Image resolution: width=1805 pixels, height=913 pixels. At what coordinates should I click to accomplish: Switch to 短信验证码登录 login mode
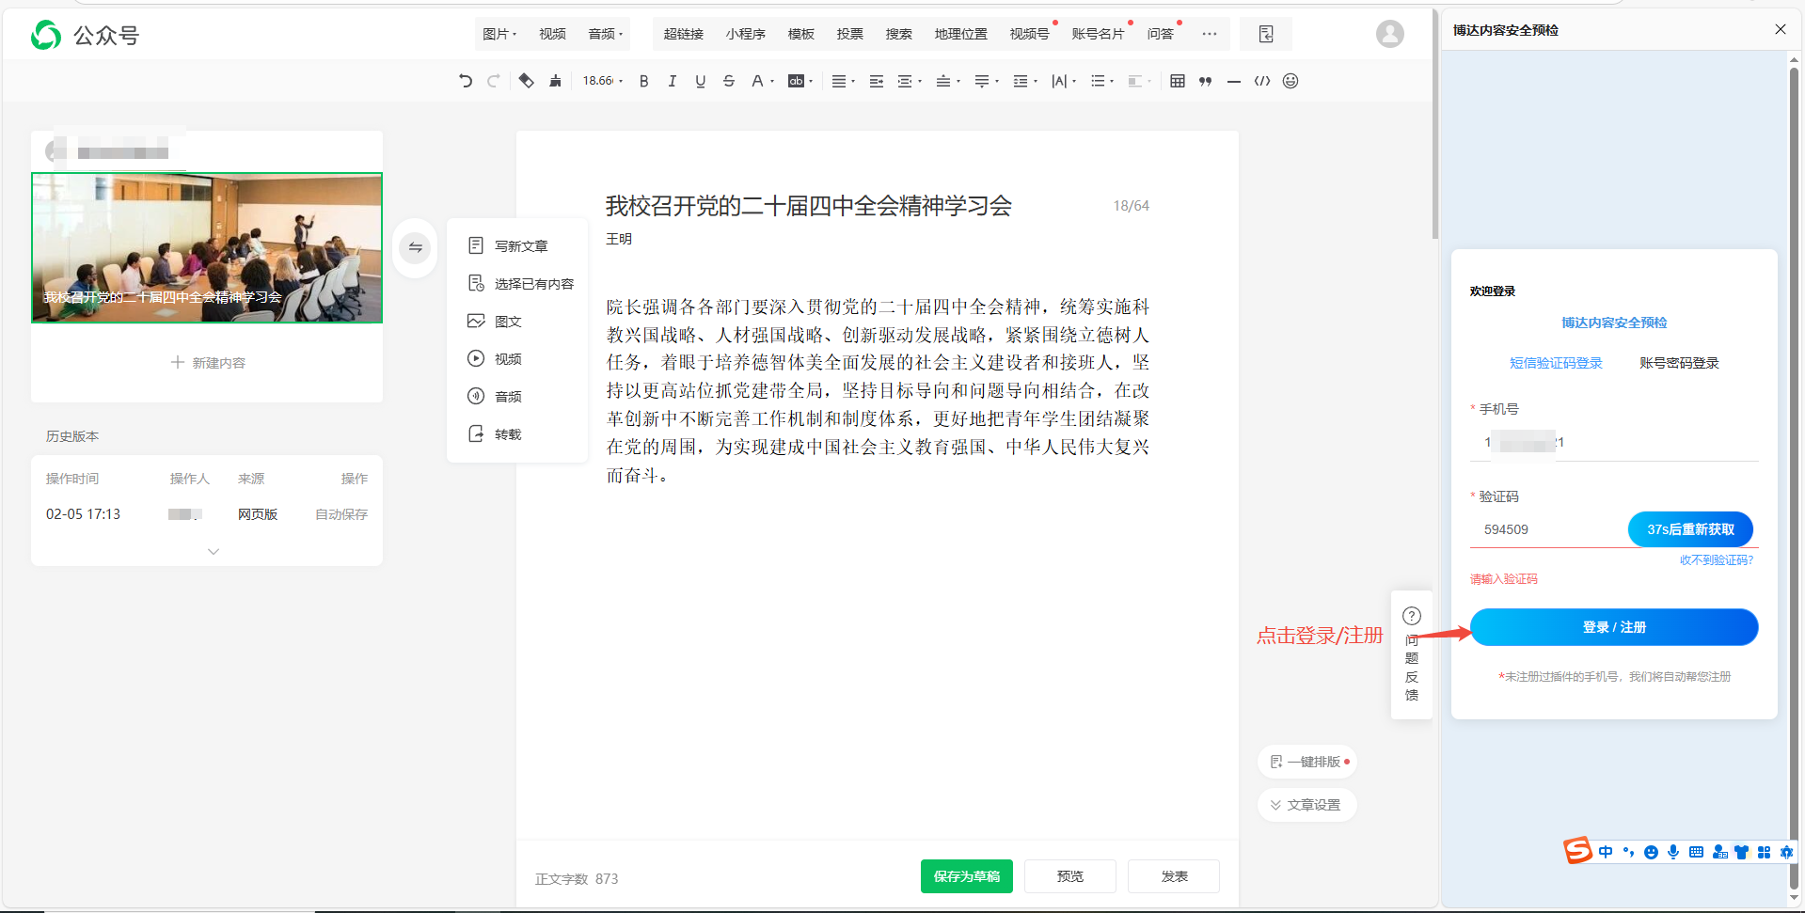coord(1555,363)
